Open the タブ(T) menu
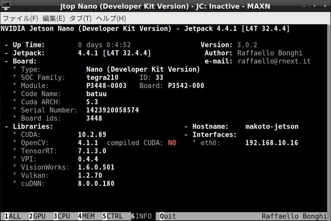 tap(80, 19)
